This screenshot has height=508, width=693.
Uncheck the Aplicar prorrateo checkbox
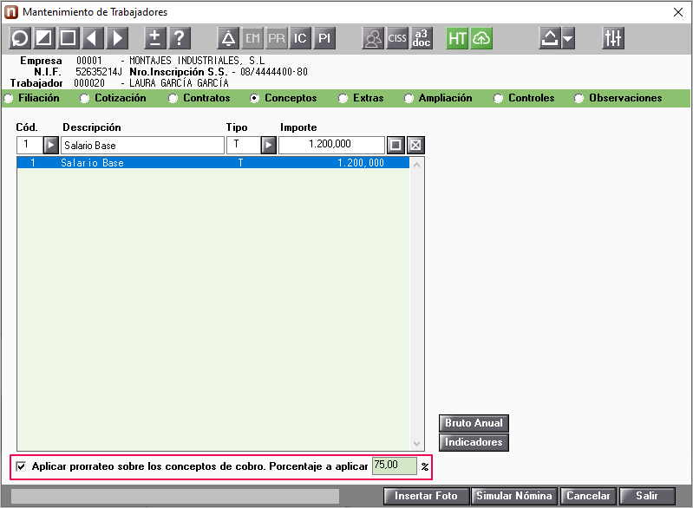[22, 466]
